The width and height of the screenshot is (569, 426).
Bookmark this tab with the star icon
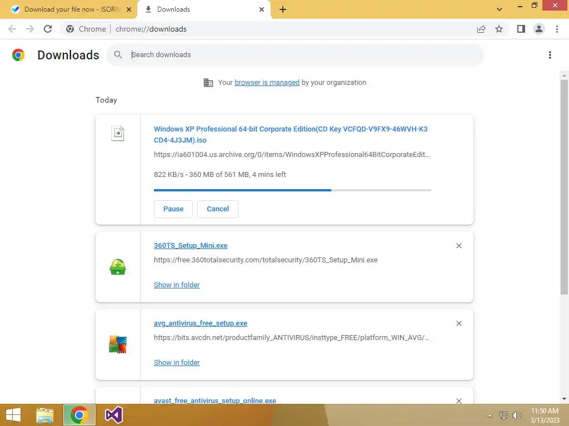[499, 29]
